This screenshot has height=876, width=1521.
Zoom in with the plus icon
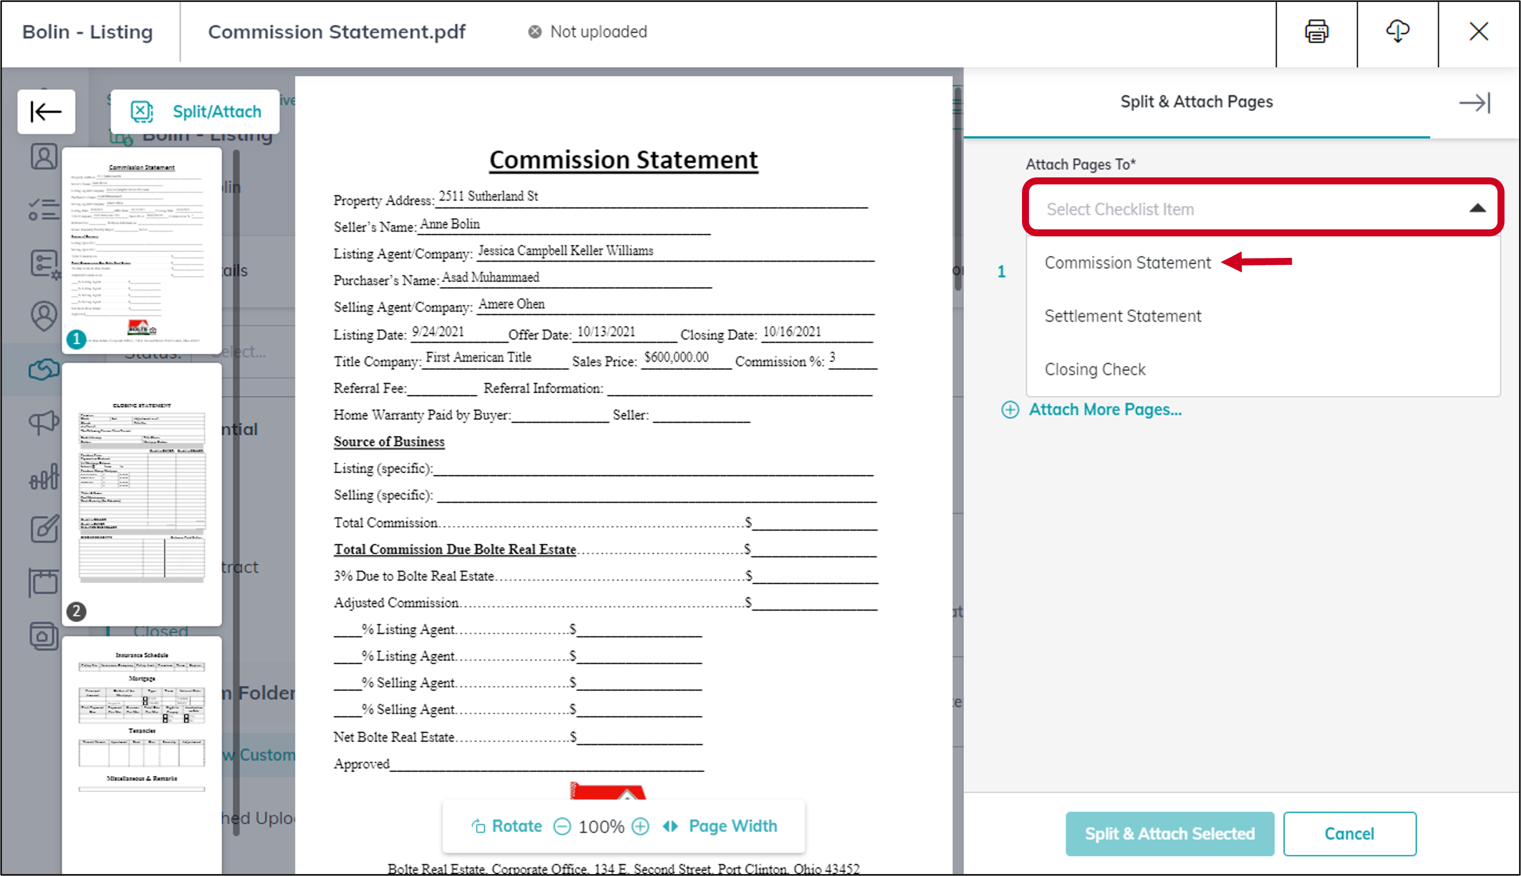tap(640, 827)
